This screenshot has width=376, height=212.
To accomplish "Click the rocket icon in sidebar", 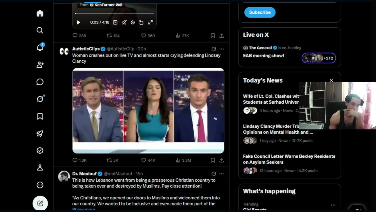I will (40, 133).
